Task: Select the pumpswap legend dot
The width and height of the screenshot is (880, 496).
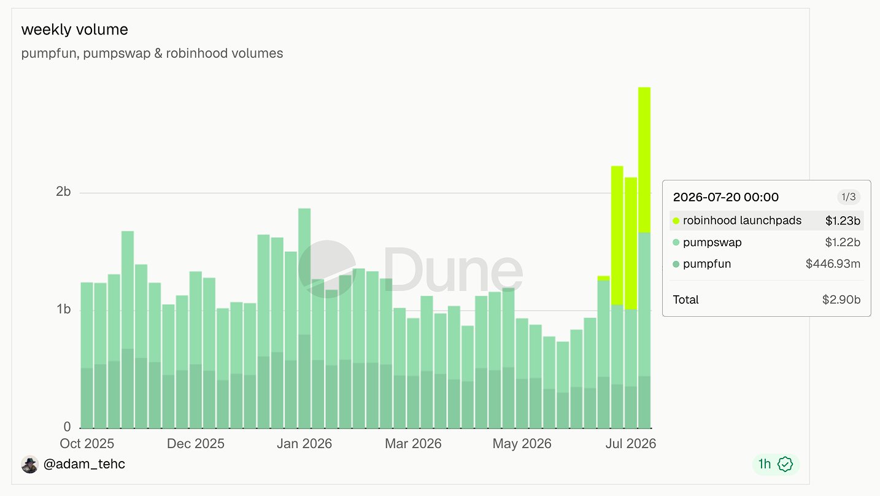Action: tap(676, 242)
